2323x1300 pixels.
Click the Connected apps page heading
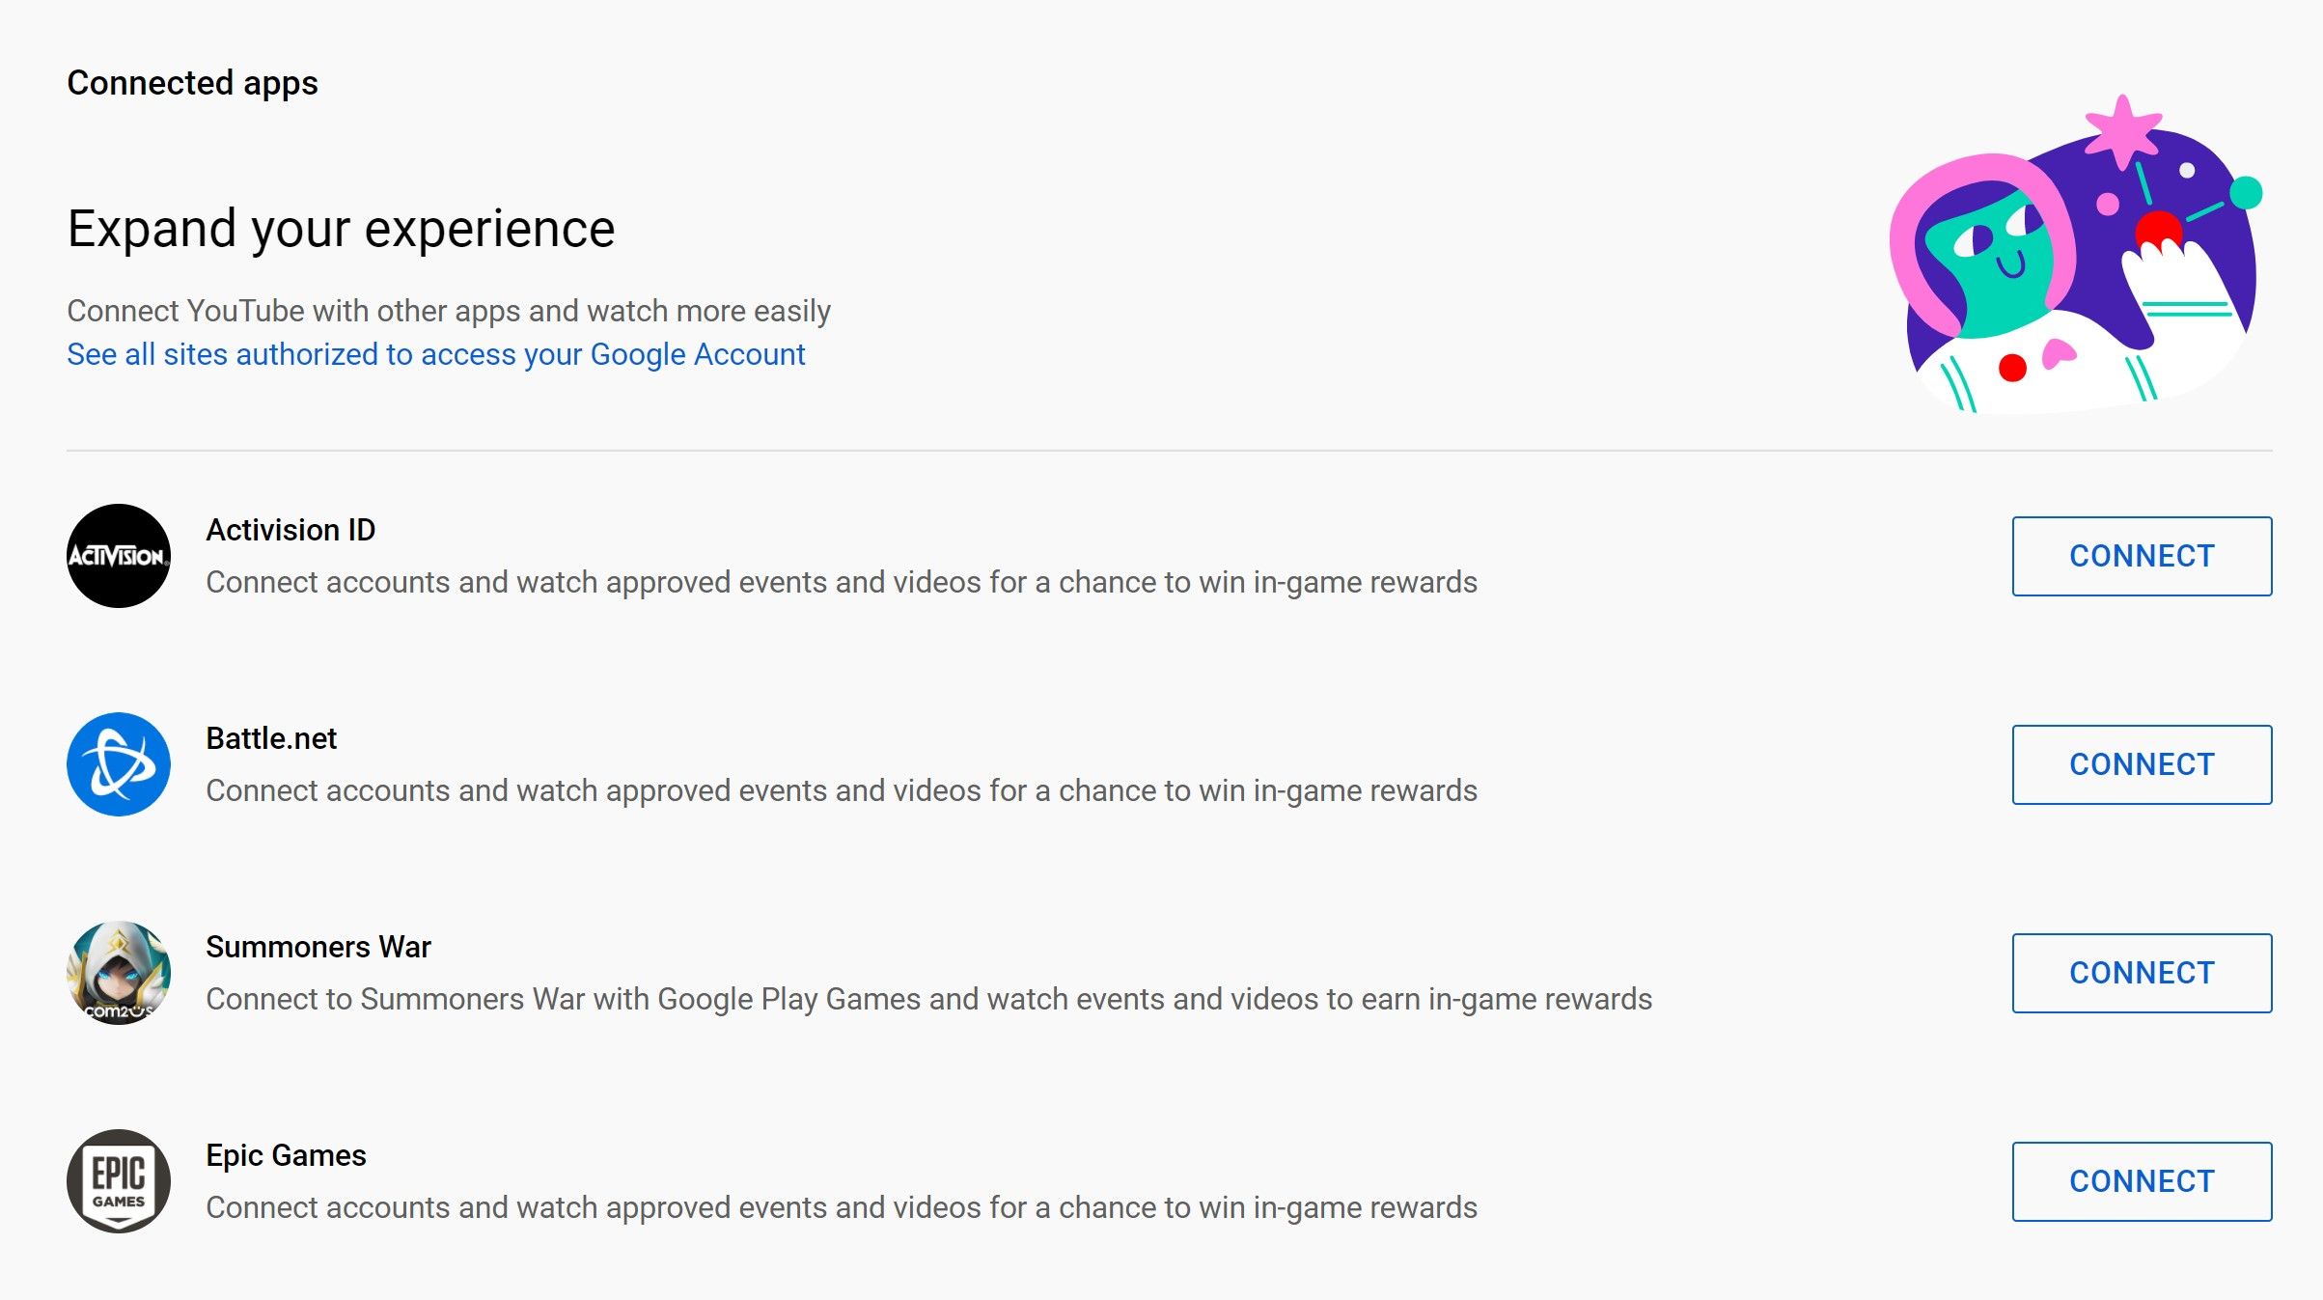192,83
